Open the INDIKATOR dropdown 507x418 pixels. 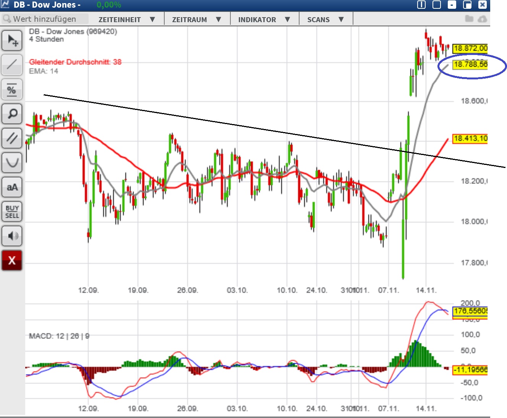point(264,19)
